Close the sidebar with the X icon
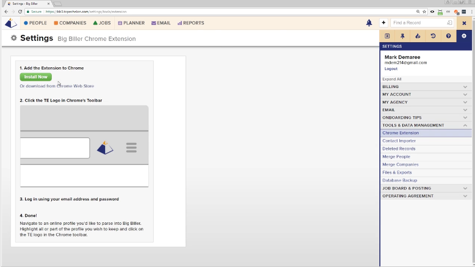The width and height of the screenshot is (475, 267). point(464,23)
